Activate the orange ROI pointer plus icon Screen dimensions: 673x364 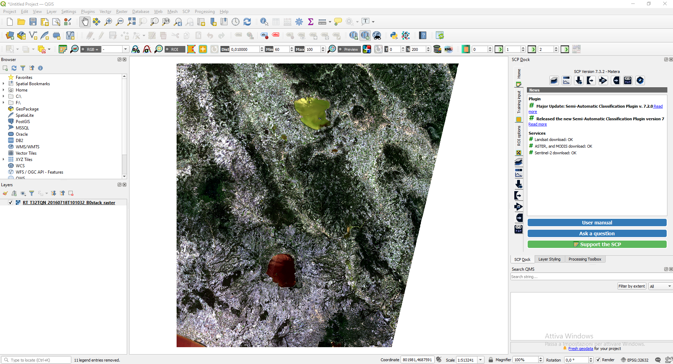[203, 49]
